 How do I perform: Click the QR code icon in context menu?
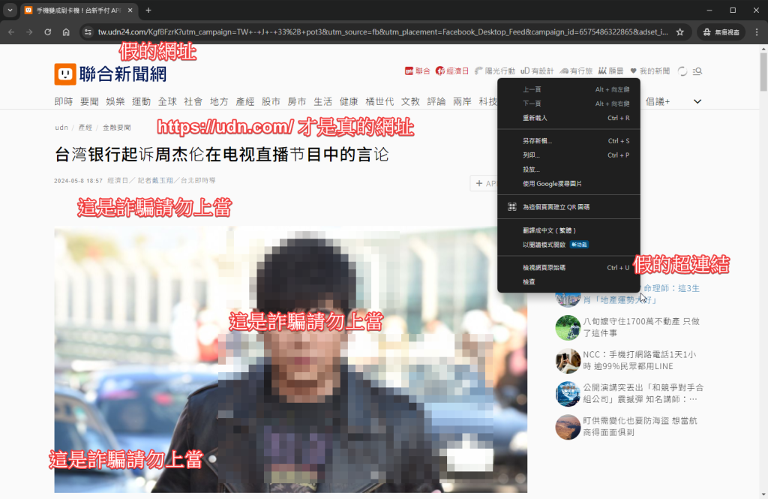click(x=512, y=206)
